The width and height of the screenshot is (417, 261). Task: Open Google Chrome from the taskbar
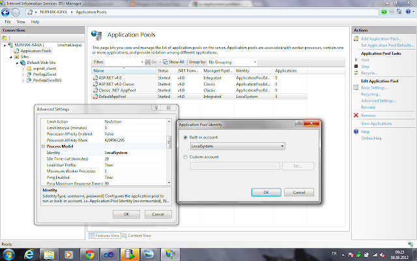coord(89,254)
